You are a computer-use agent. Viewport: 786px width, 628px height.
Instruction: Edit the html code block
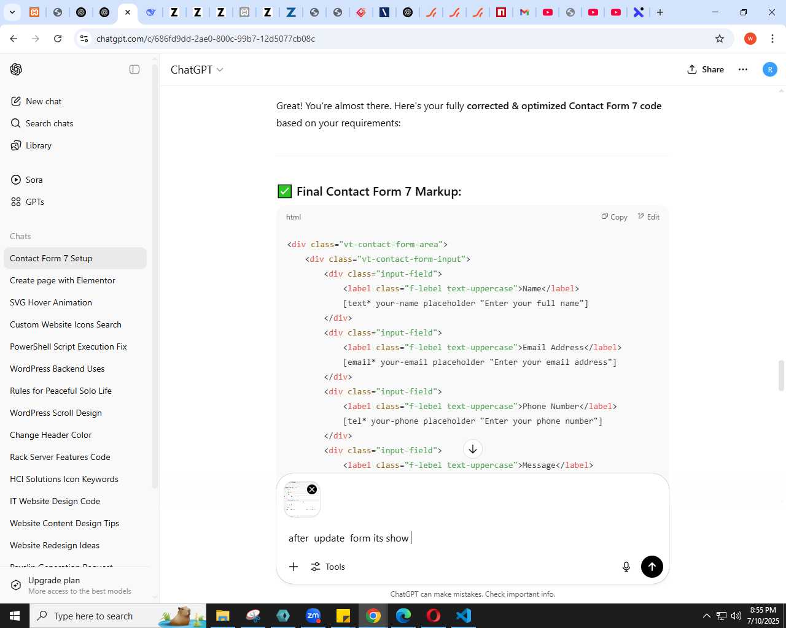(648, 217)
